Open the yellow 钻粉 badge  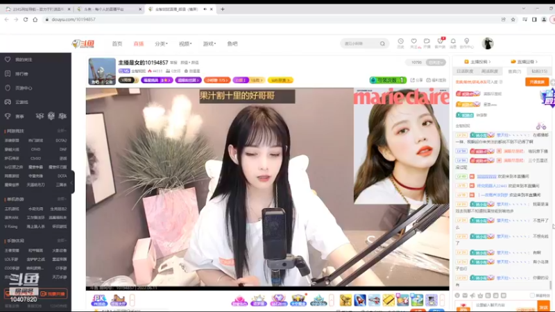280,80
